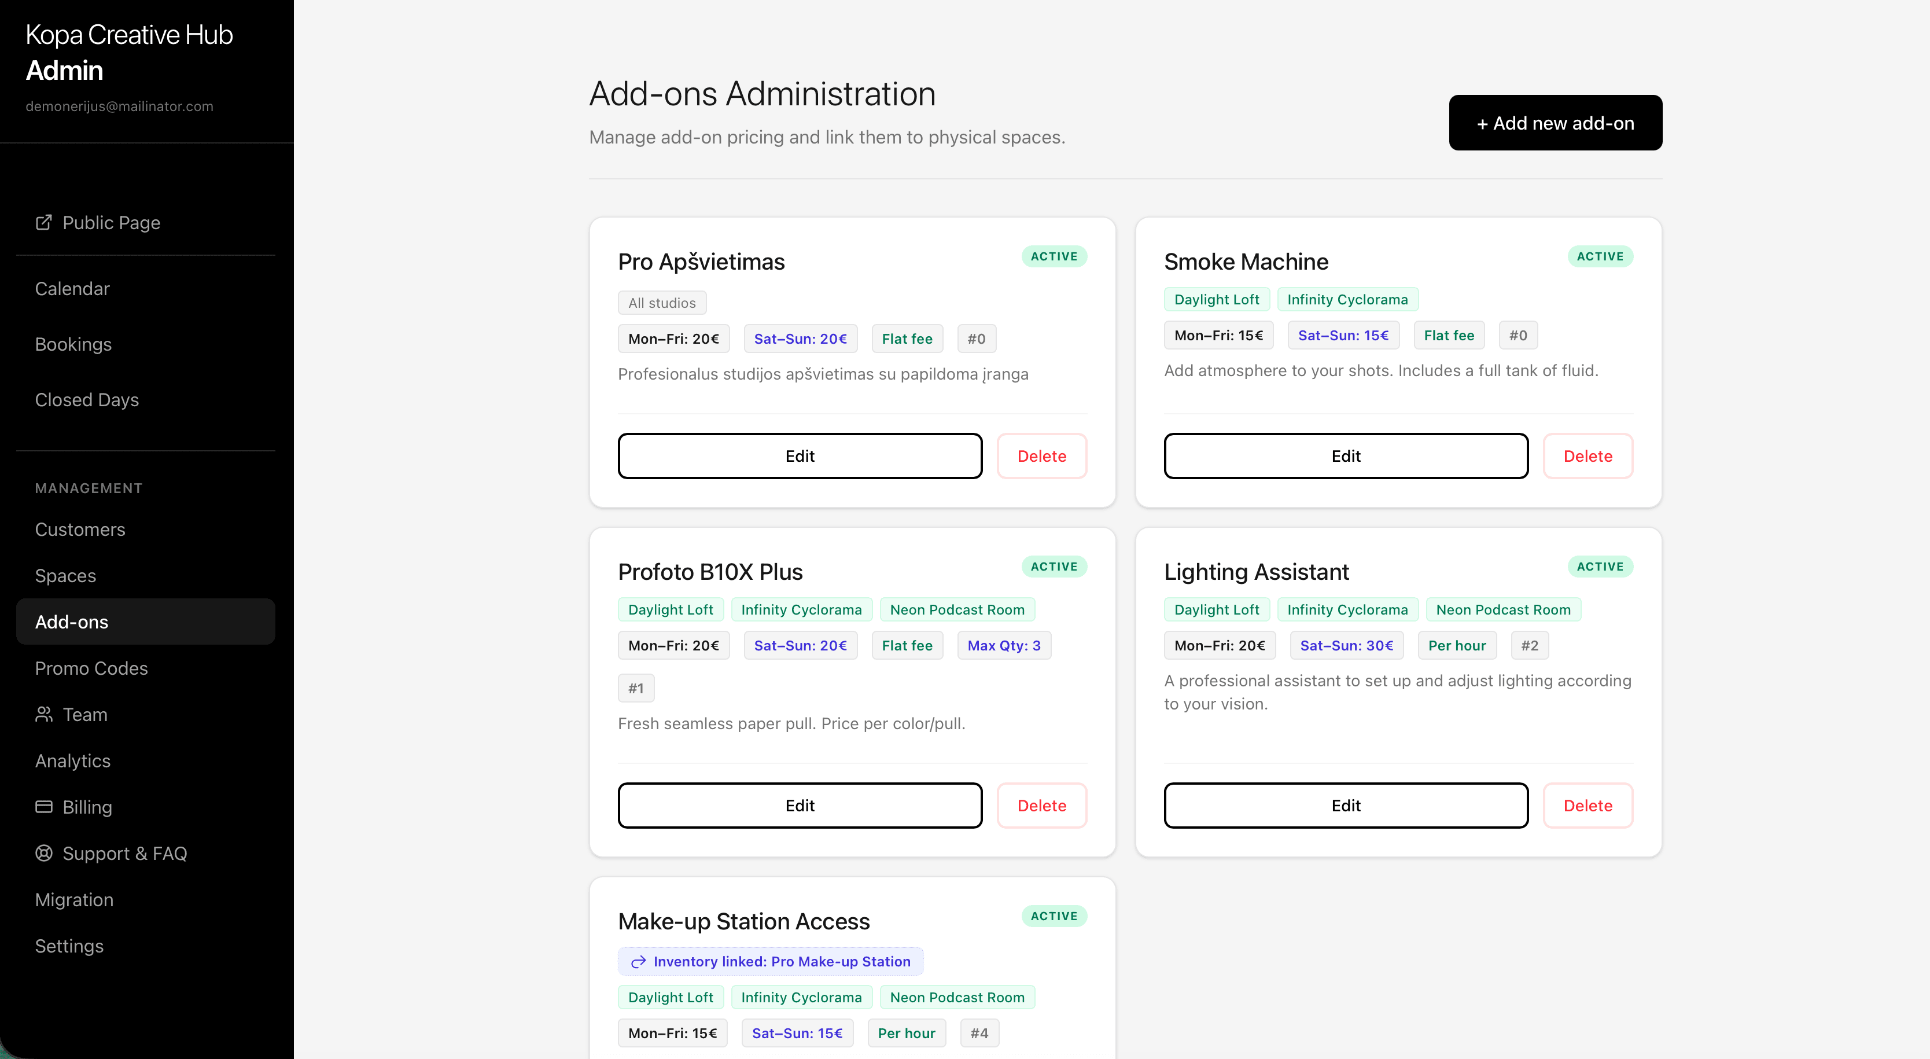
Task: Delete the Smoke Machine add-on
Action: (1587, 455)
